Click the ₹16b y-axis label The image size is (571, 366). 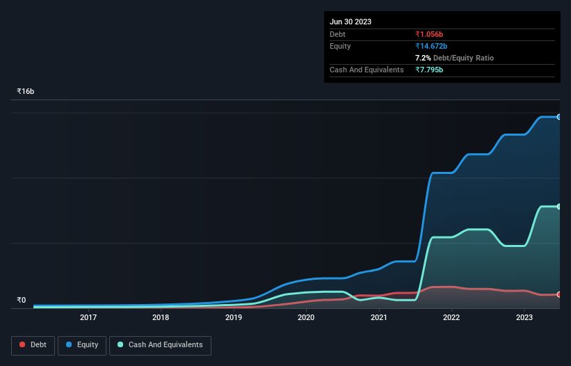coord(26,91)
